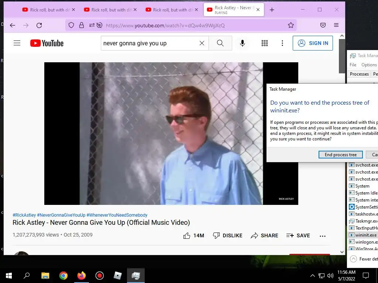Open a new browser tab with plus
The width and height of the screenshot is (378, 283).
[272, 10]
